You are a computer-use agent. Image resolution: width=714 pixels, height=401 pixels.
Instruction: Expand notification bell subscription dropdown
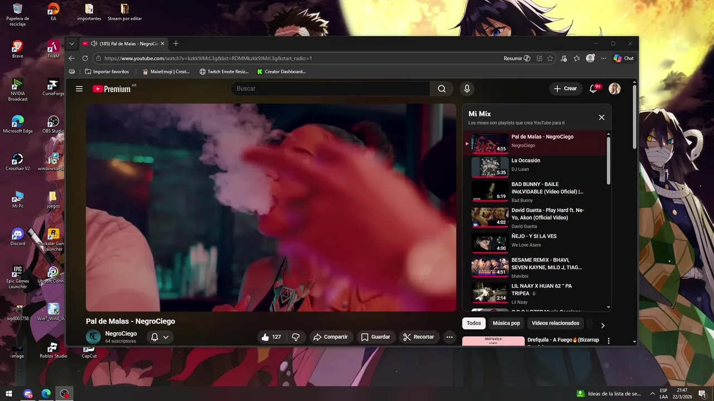click(x=160, y=337)
